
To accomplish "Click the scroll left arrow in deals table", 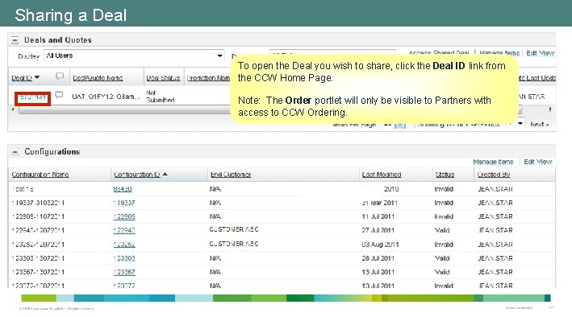I will [13, 109].
